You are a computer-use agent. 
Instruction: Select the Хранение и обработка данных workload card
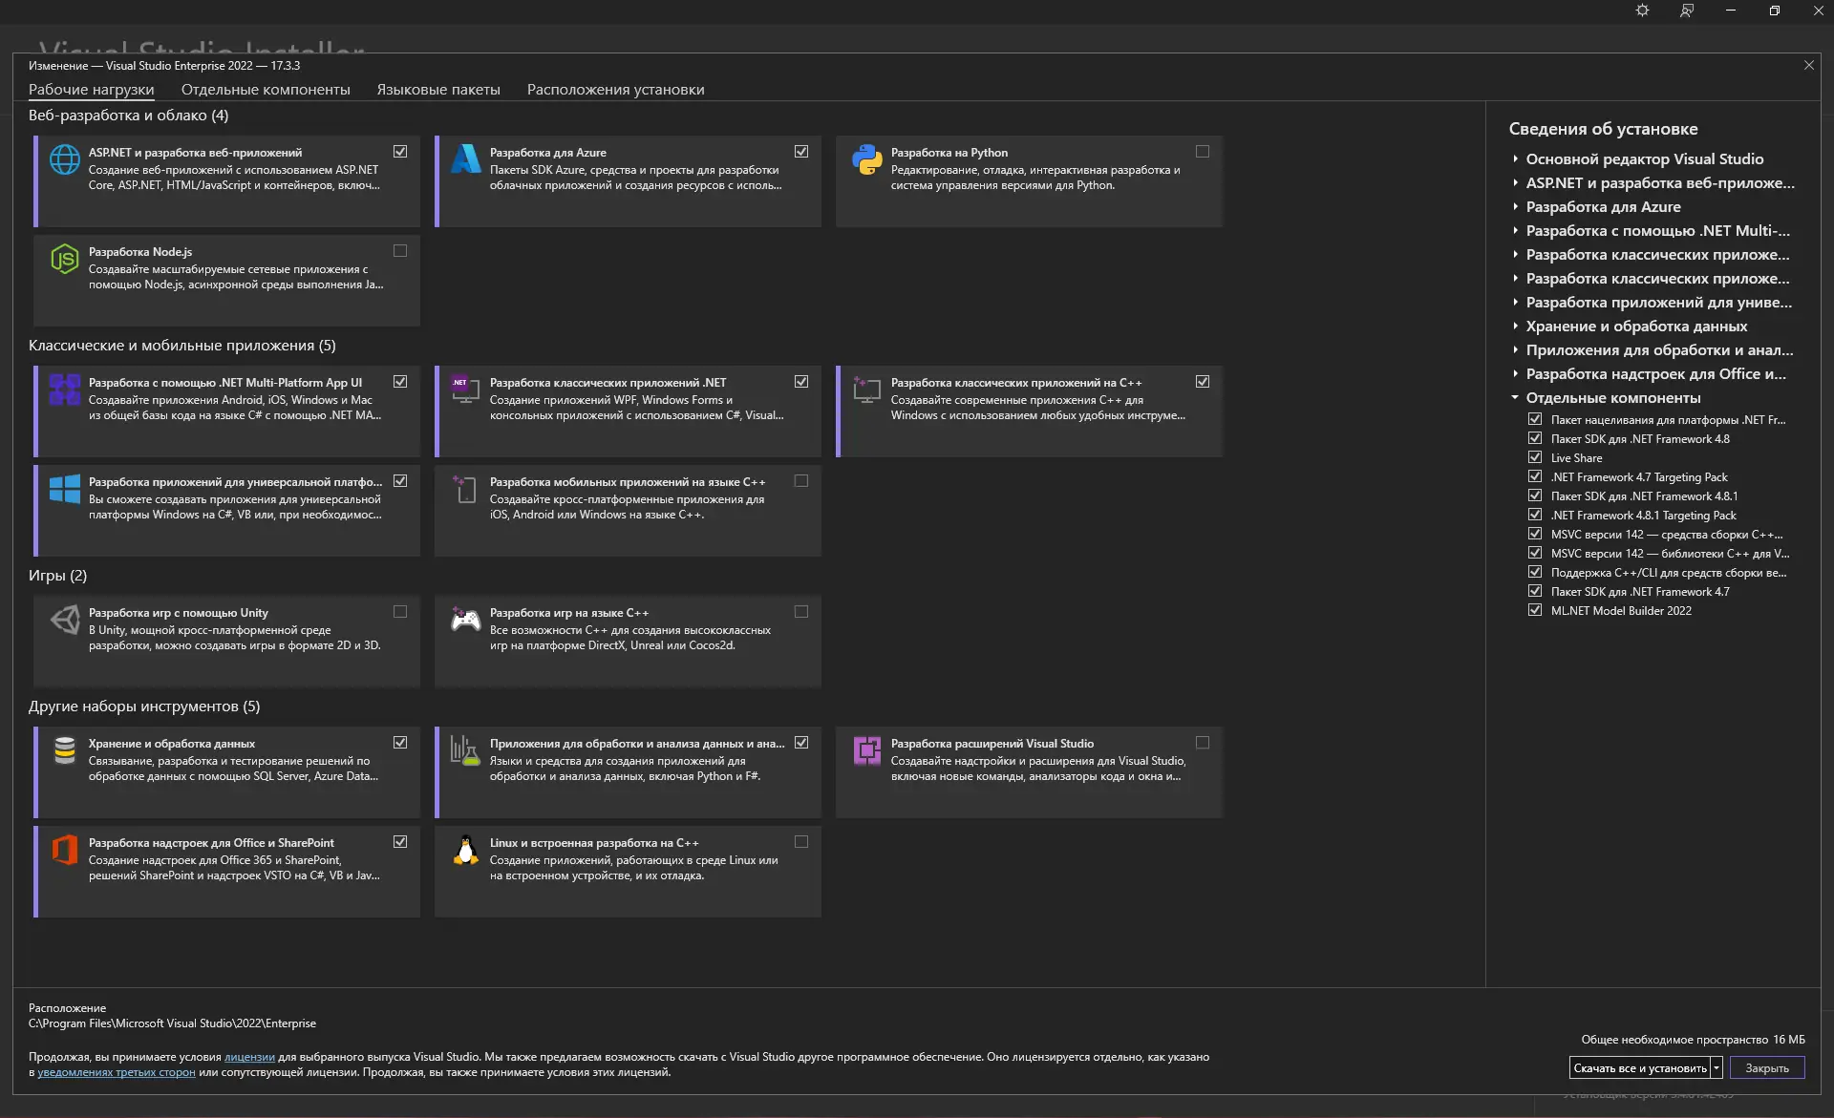pyautogui.click(x=226, y=771)
